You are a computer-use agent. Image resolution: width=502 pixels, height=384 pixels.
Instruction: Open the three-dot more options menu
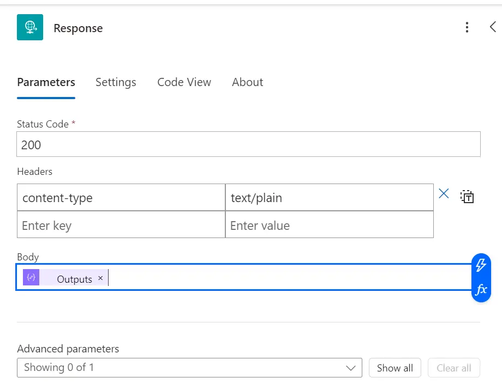coord(467,27)
